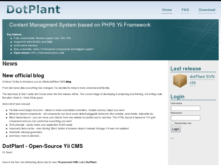Submit with the Login button
The width and height of the screenshot is (221, 165).
[x=176, y=129]
